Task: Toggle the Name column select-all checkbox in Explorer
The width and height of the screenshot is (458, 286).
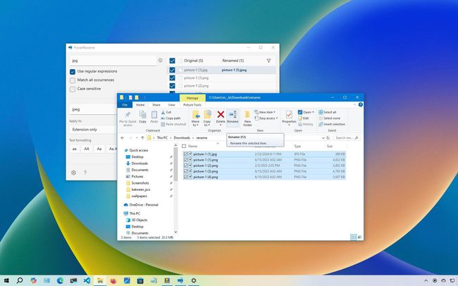Action: [184, 146]
